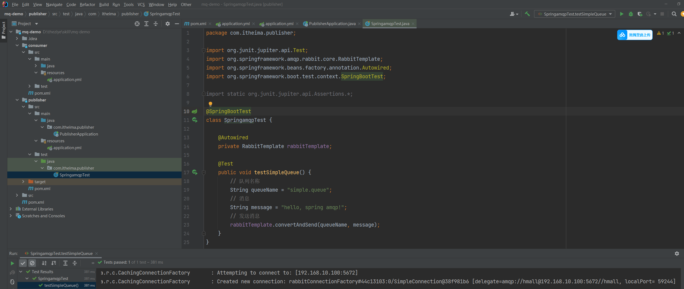The width and height of the screenshot is (684, 289).
Task: Close the SpringamqpTest.java tab
Action: tap(413, 24)
